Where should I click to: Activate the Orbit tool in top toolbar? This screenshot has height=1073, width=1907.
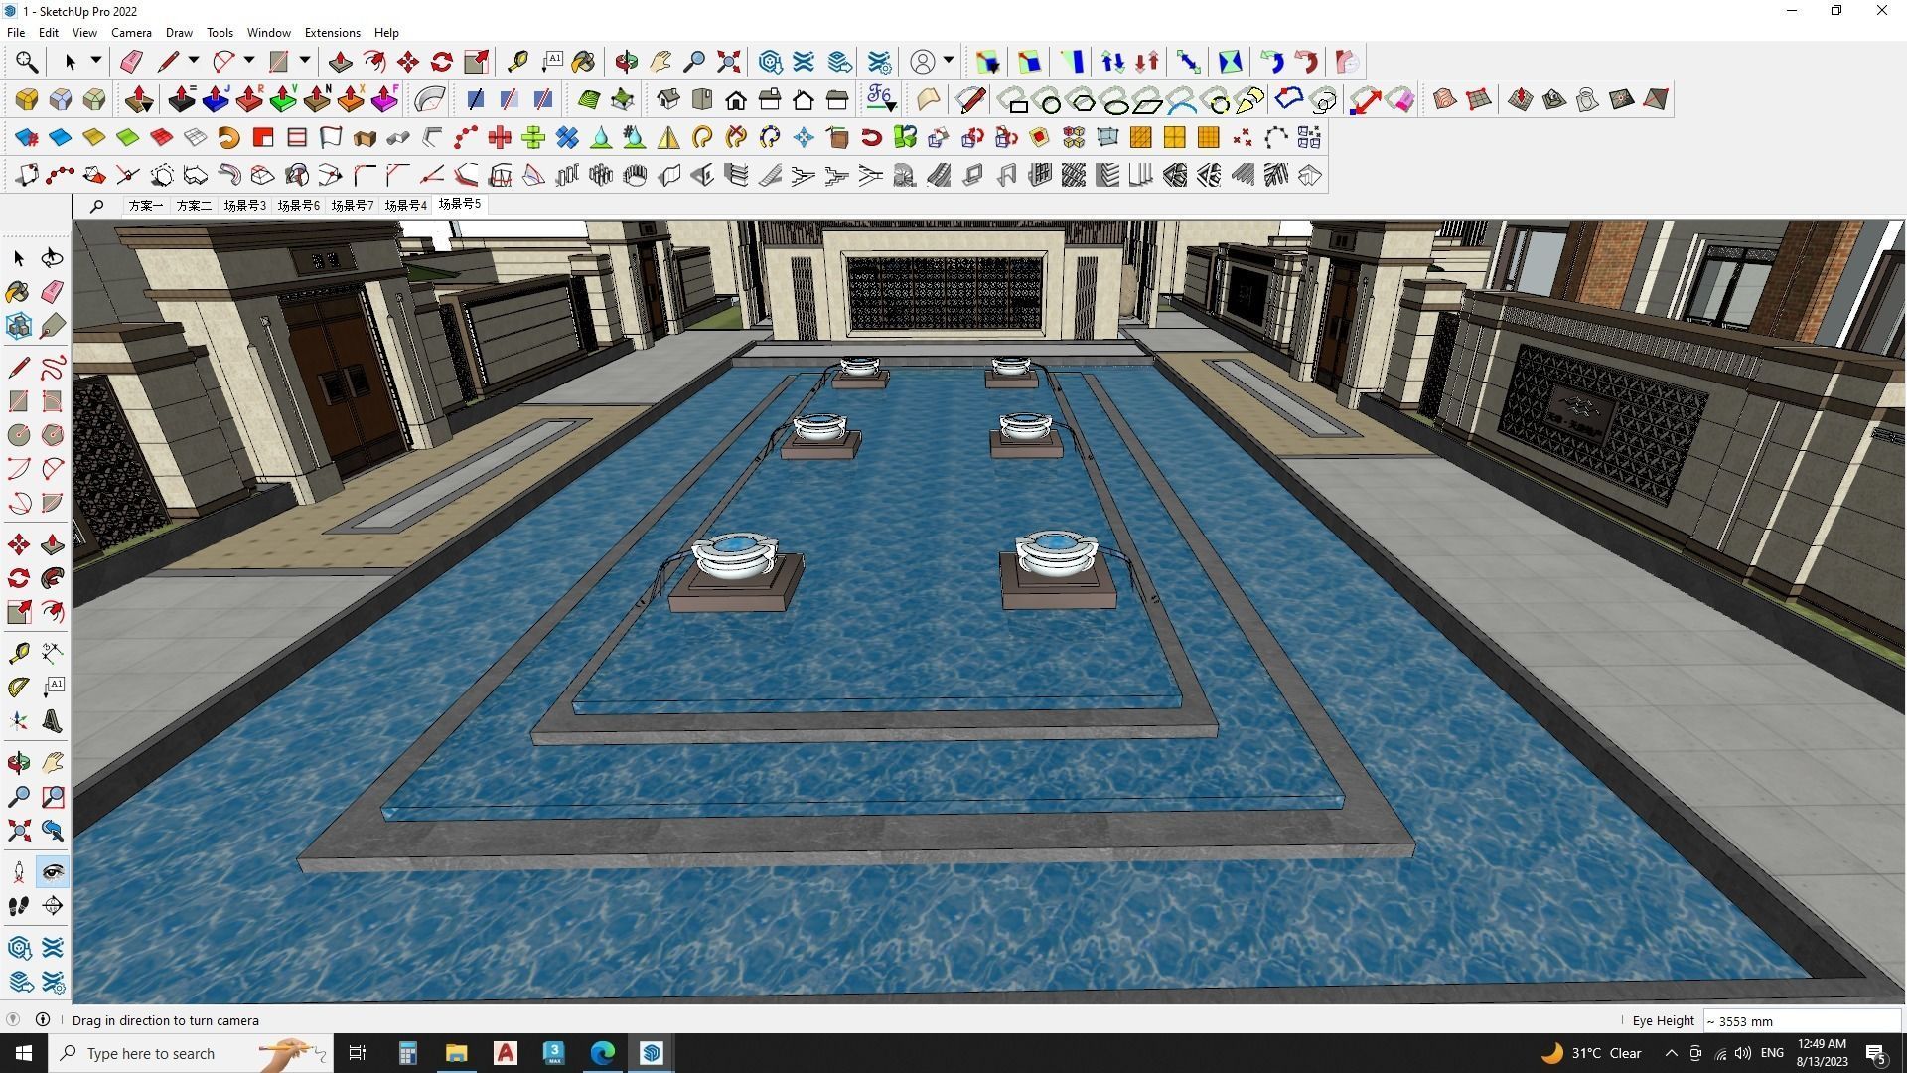click(x=626, y=62)
